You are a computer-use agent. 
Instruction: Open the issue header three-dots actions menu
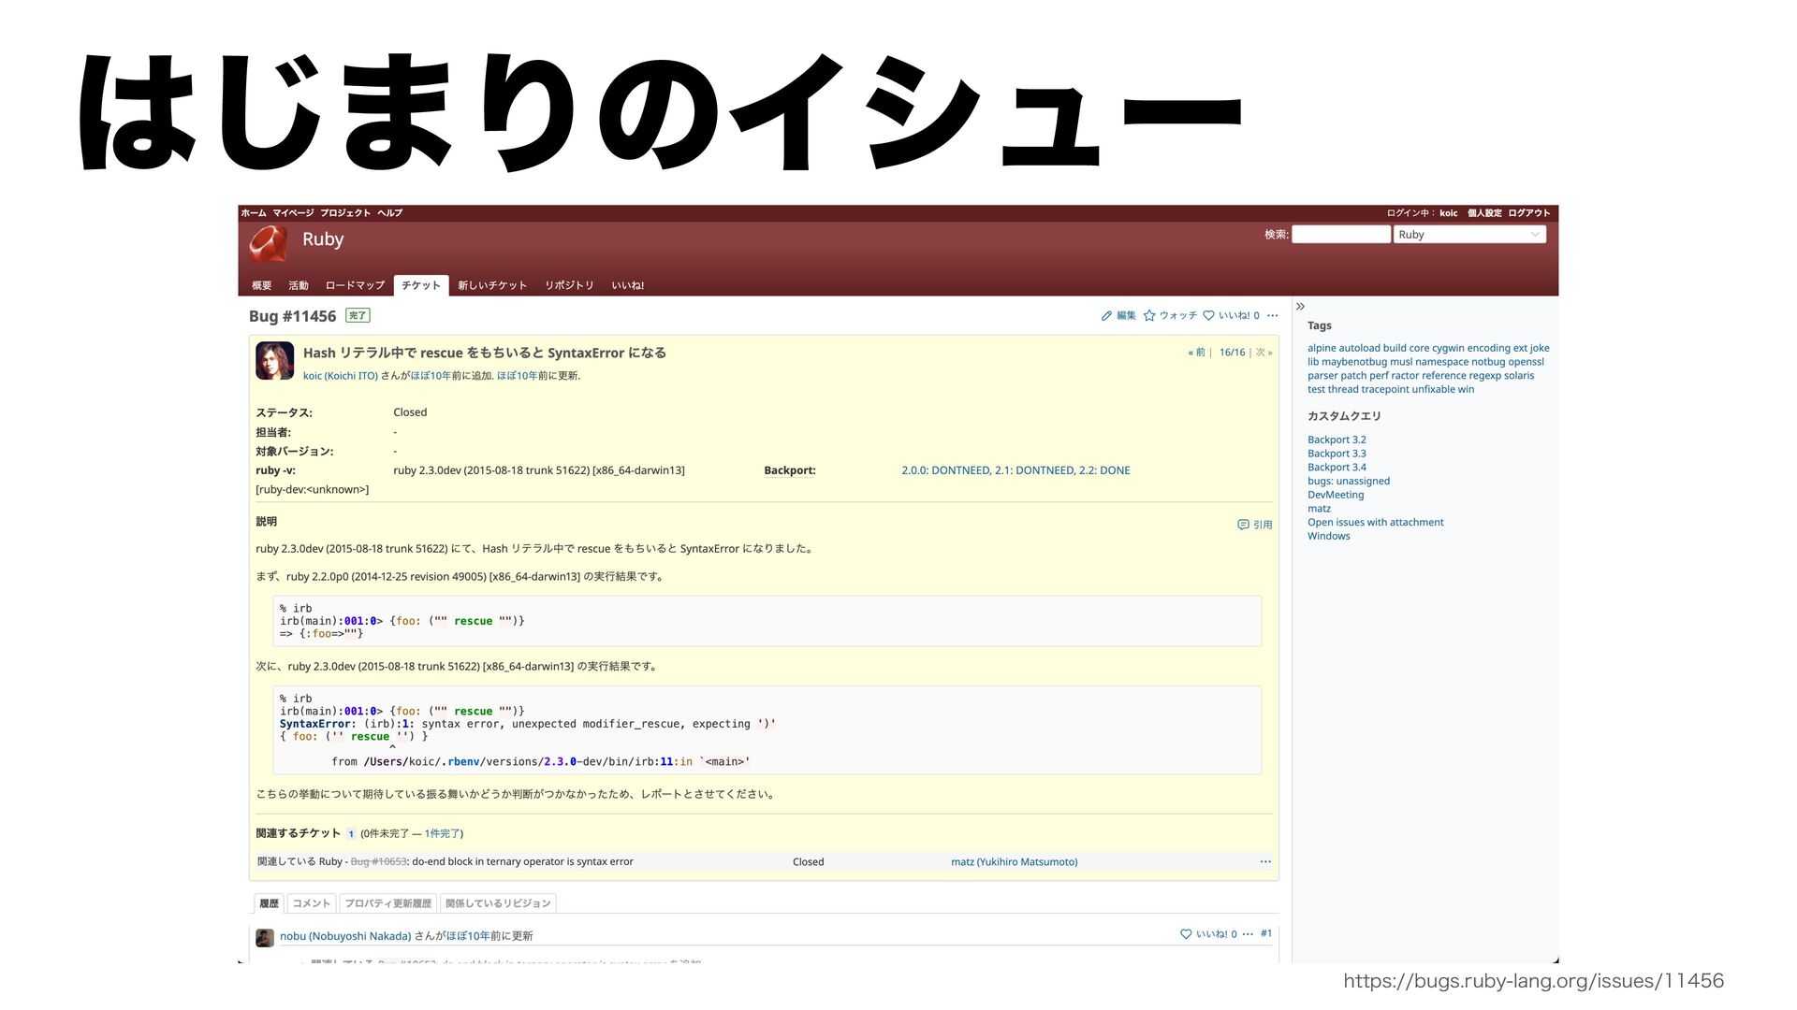coord(1272,316)
